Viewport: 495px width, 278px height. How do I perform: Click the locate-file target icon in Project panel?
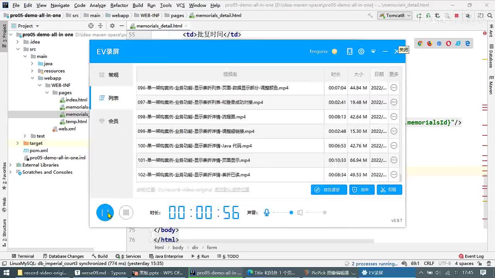coord(91,26)
